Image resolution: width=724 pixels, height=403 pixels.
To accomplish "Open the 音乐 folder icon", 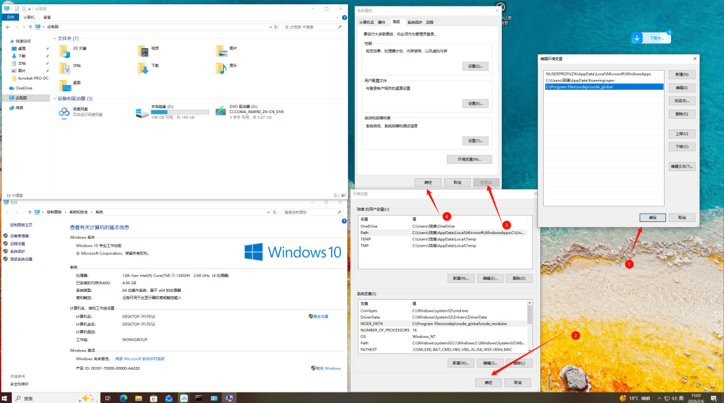I will pos(221,69).
